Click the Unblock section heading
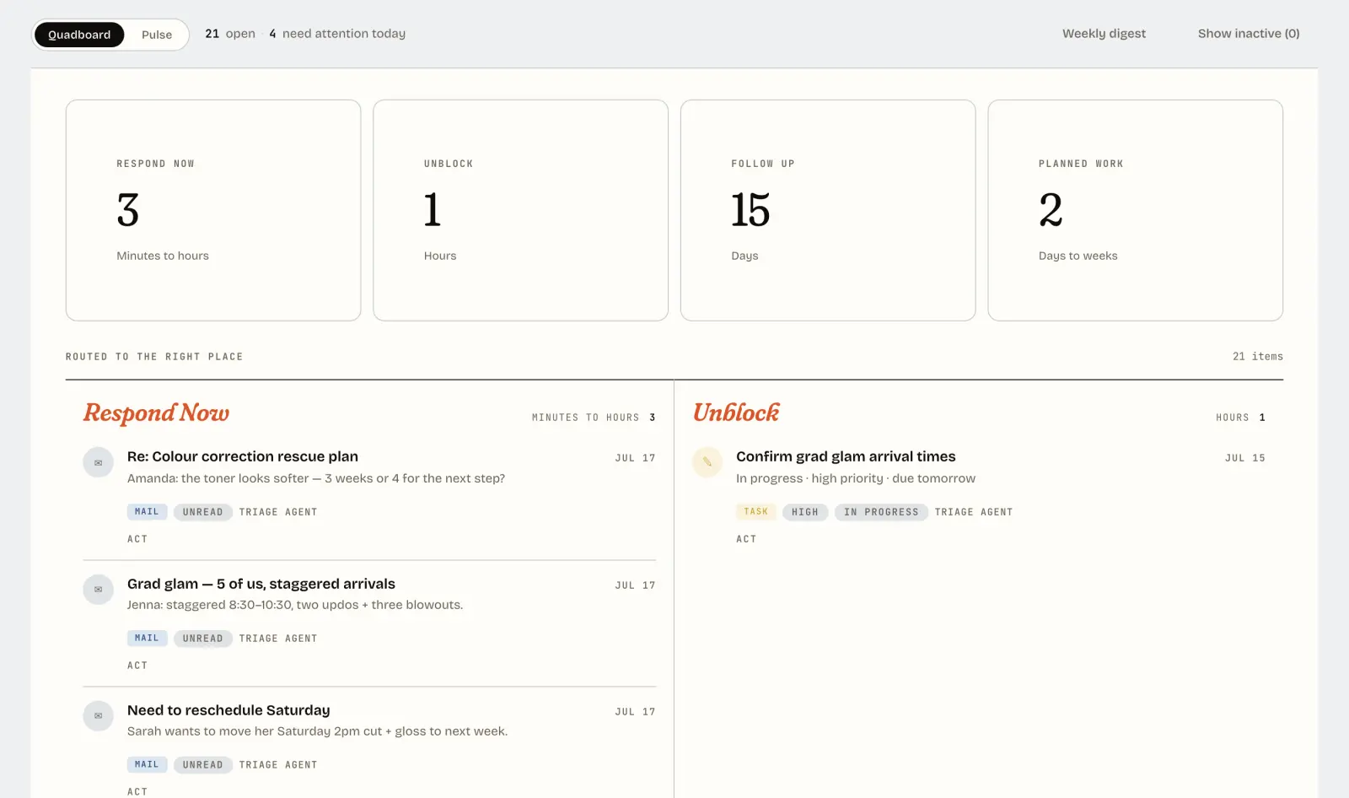The height and width of the screenshot is (798, 1349). click(736, 412)
